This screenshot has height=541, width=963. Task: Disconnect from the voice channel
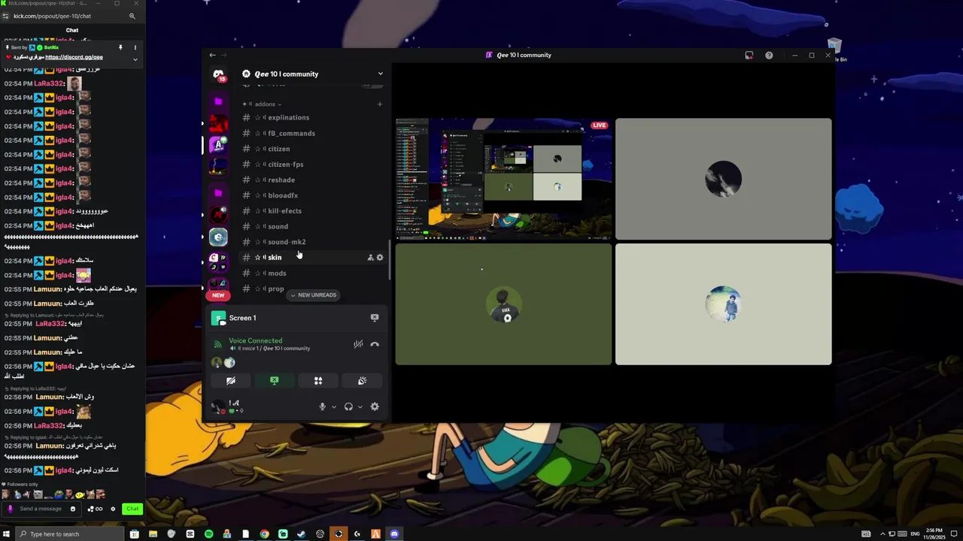pyautogui.click(x=375, y=344)
